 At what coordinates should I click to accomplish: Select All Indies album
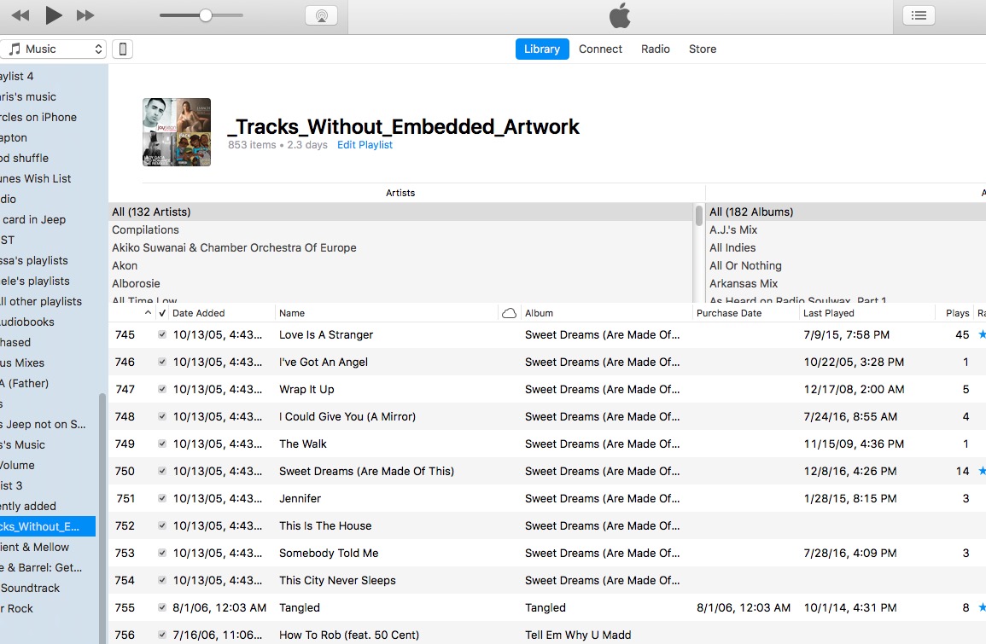(846, 247)
